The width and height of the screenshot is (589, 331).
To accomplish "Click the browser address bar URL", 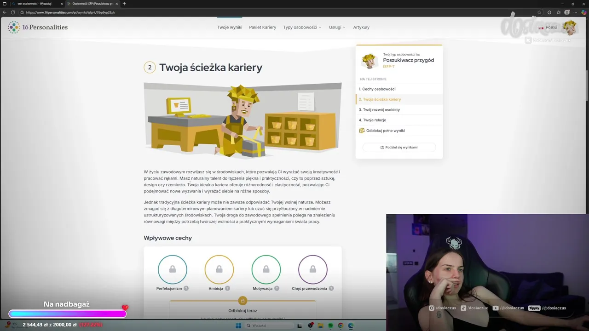I will (x=70, y=12).
